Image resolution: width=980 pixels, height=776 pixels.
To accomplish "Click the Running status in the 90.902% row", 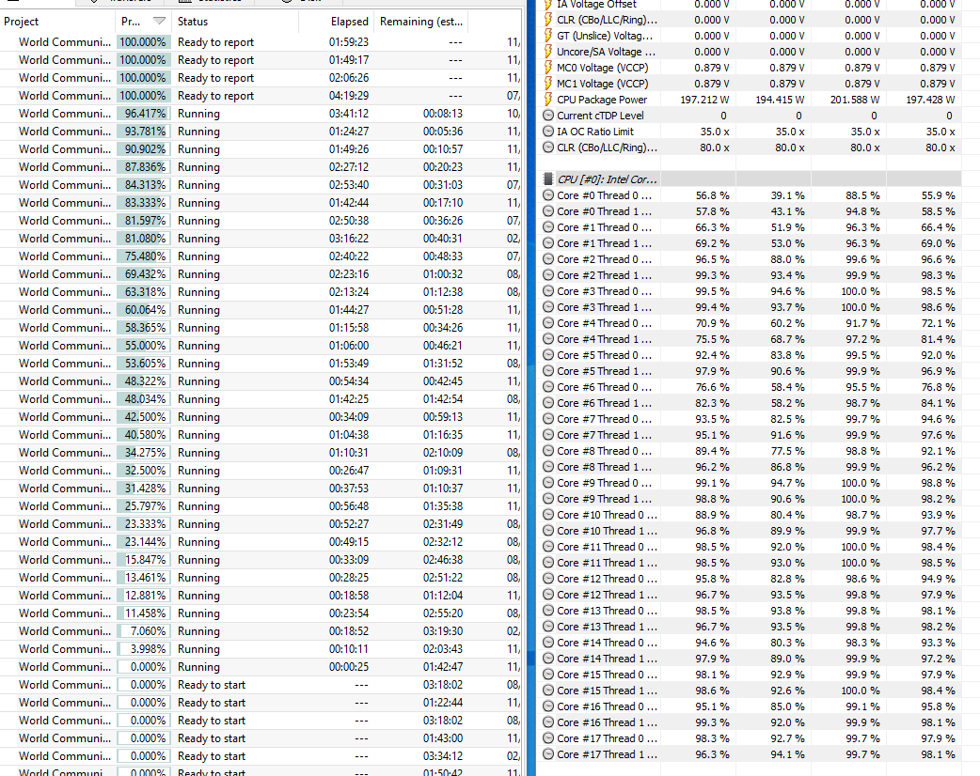I will click(x=198, y=149).
